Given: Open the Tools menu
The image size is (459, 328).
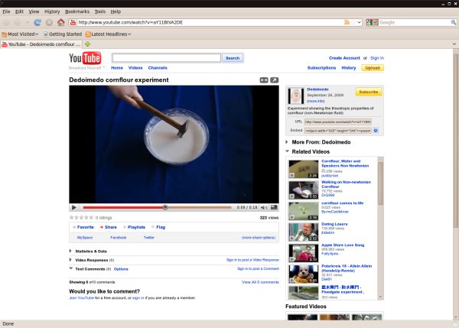Looking at the screenshot, I should coord(100,11).
